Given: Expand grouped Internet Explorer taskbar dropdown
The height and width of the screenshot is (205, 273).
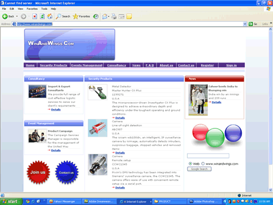Looking at the screenshot, I should tap(151, 202).
